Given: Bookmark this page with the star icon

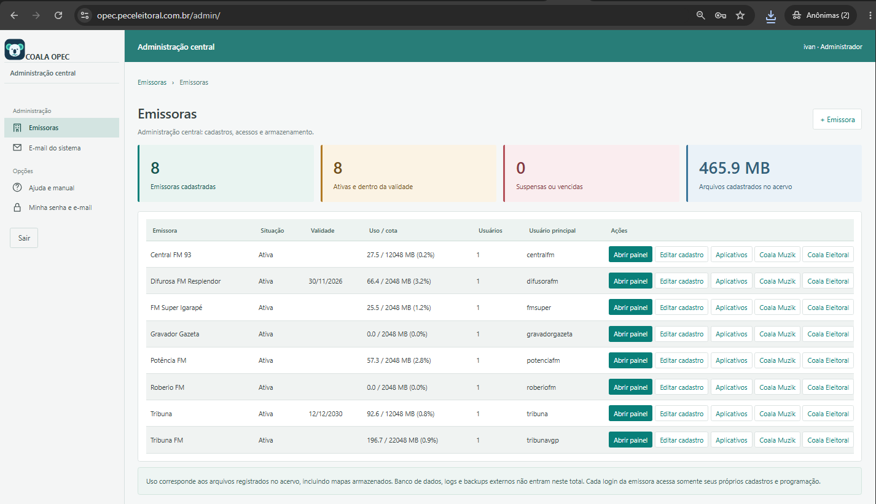Looking at the screenshot, I should (x=740, y=15).
